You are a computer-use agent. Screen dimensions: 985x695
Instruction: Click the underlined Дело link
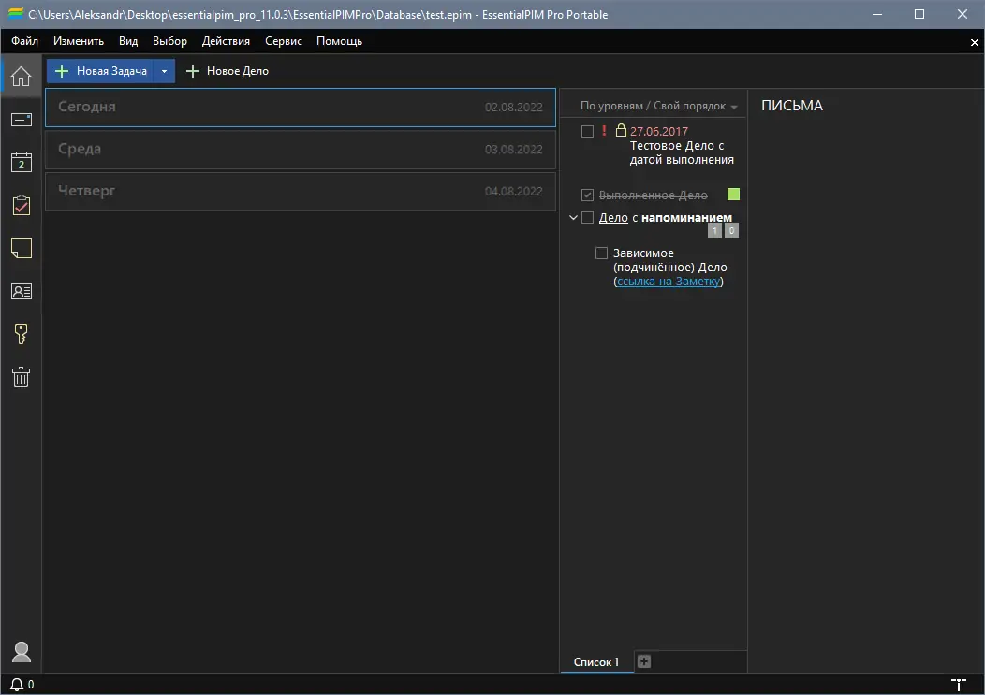tap(613, 217)
